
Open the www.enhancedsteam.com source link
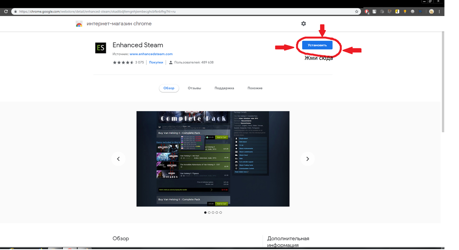pos(151,54)
